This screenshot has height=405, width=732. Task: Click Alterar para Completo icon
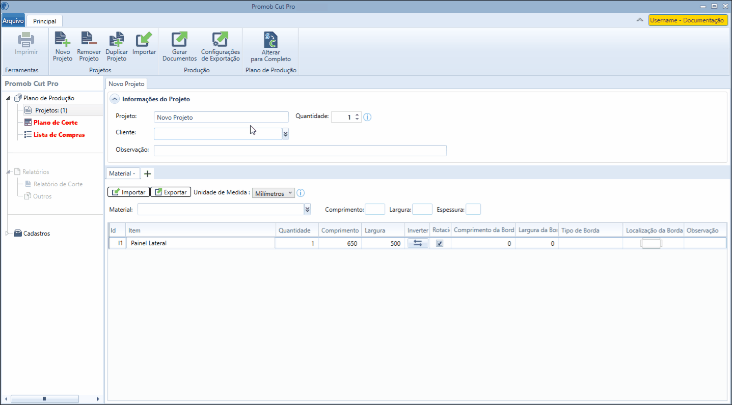click(x=270, y=40)
